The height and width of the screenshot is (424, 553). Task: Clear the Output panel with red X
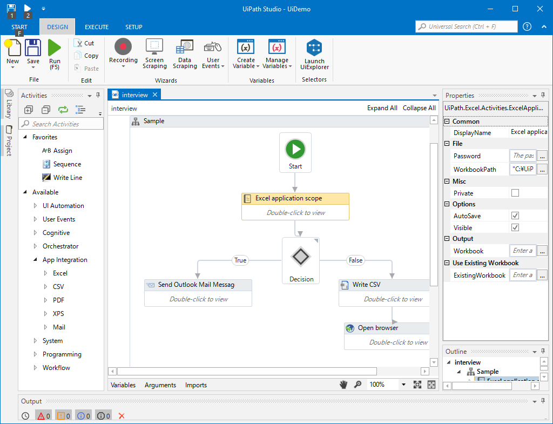(x=122, y=416)
